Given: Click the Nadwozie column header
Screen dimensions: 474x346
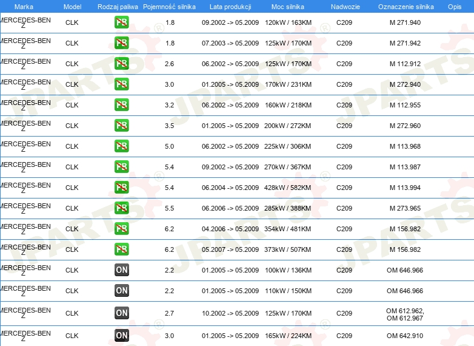Looking at the screenshot, I should coord(344,6).
